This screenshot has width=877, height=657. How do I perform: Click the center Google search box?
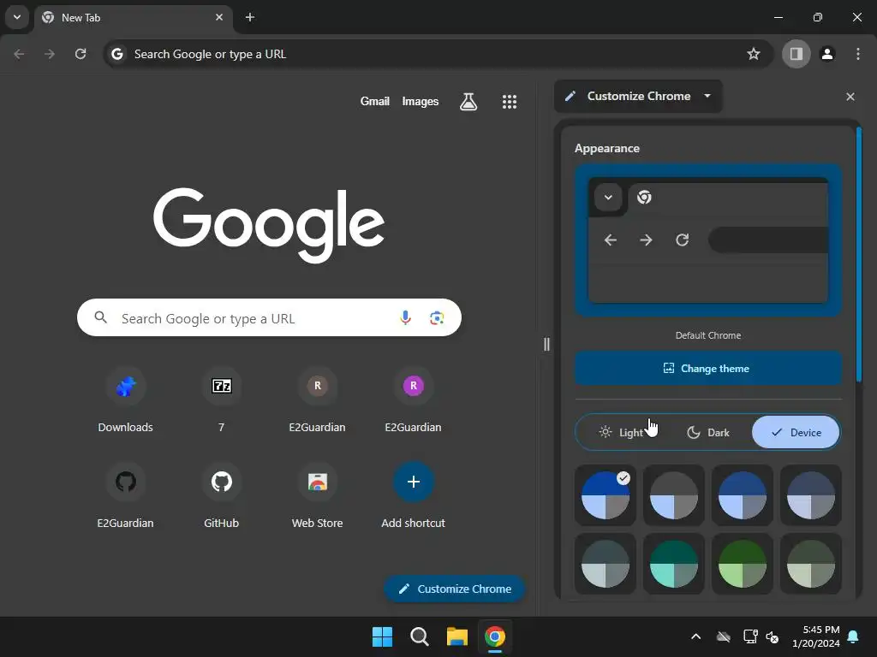[x=269, y=318]
